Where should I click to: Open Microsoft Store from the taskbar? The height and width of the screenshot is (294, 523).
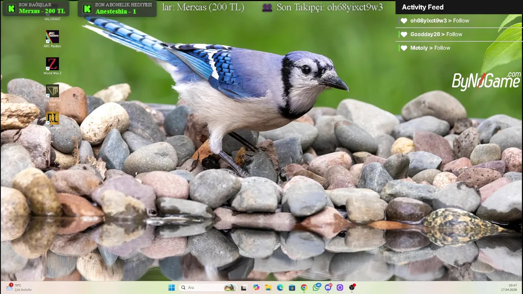[x=292, y=287]
